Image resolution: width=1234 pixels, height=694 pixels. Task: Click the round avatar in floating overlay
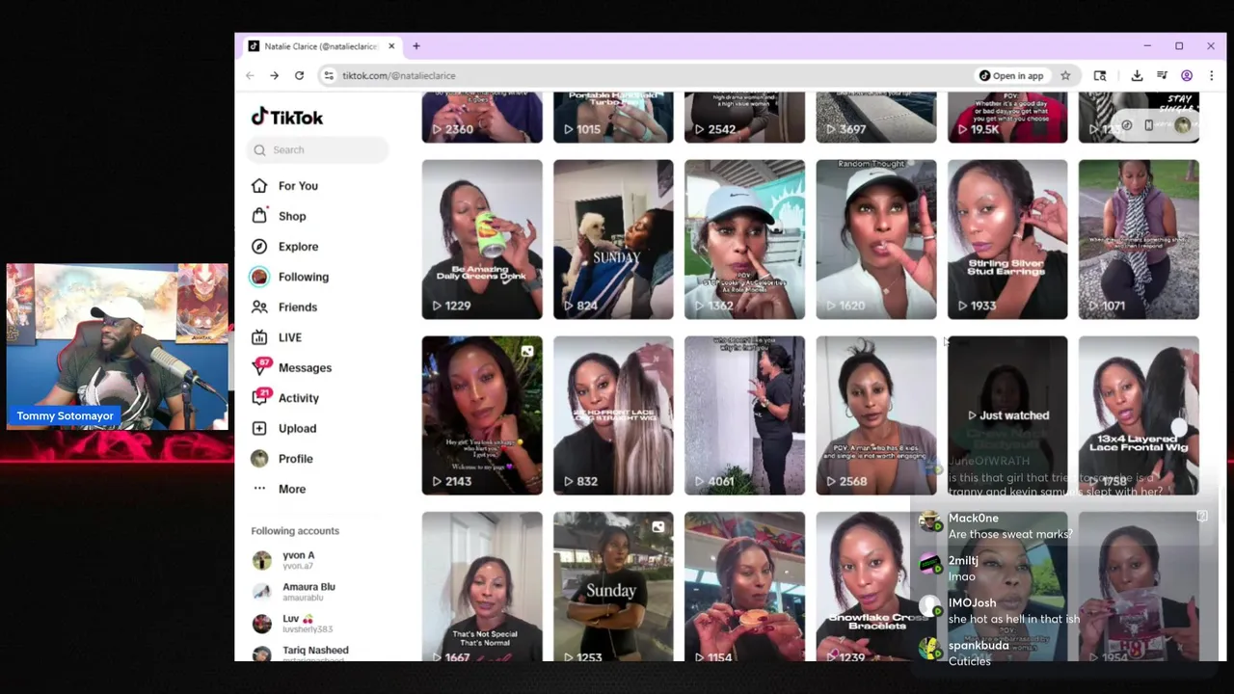click(x=1183, y=125)
